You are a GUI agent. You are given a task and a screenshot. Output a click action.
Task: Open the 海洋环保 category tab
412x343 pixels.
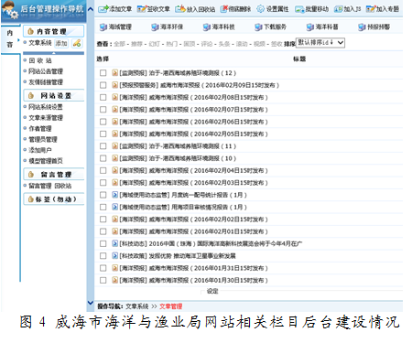(x=168, y=27)
